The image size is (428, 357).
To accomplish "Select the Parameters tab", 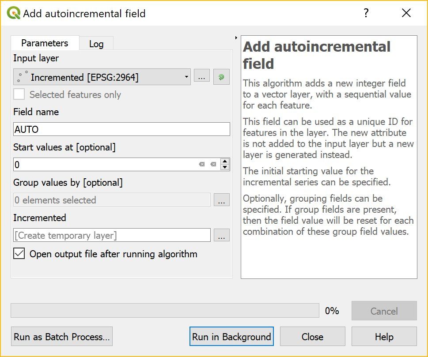I will [45, 43].
